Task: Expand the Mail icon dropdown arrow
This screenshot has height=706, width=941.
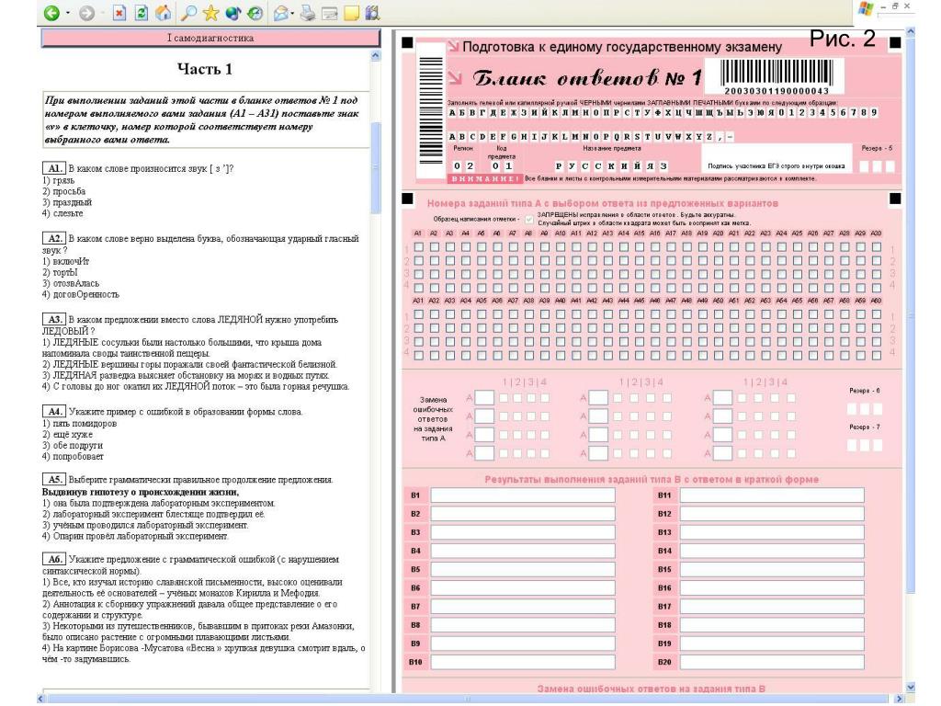Action: pyautogui.click(x=292, y=13)
